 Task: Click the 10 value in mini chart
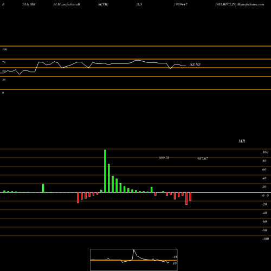click(175, 263)
